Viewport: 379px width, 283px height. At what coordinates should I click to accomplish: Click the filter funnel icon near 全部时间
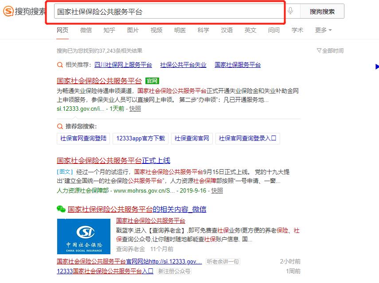[x=319, y=50]
